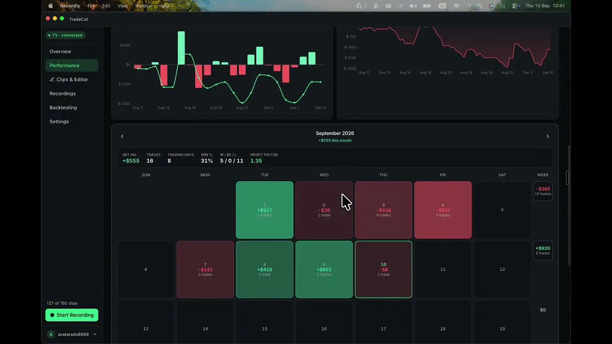Open the View menu

(x=122, y=6)
